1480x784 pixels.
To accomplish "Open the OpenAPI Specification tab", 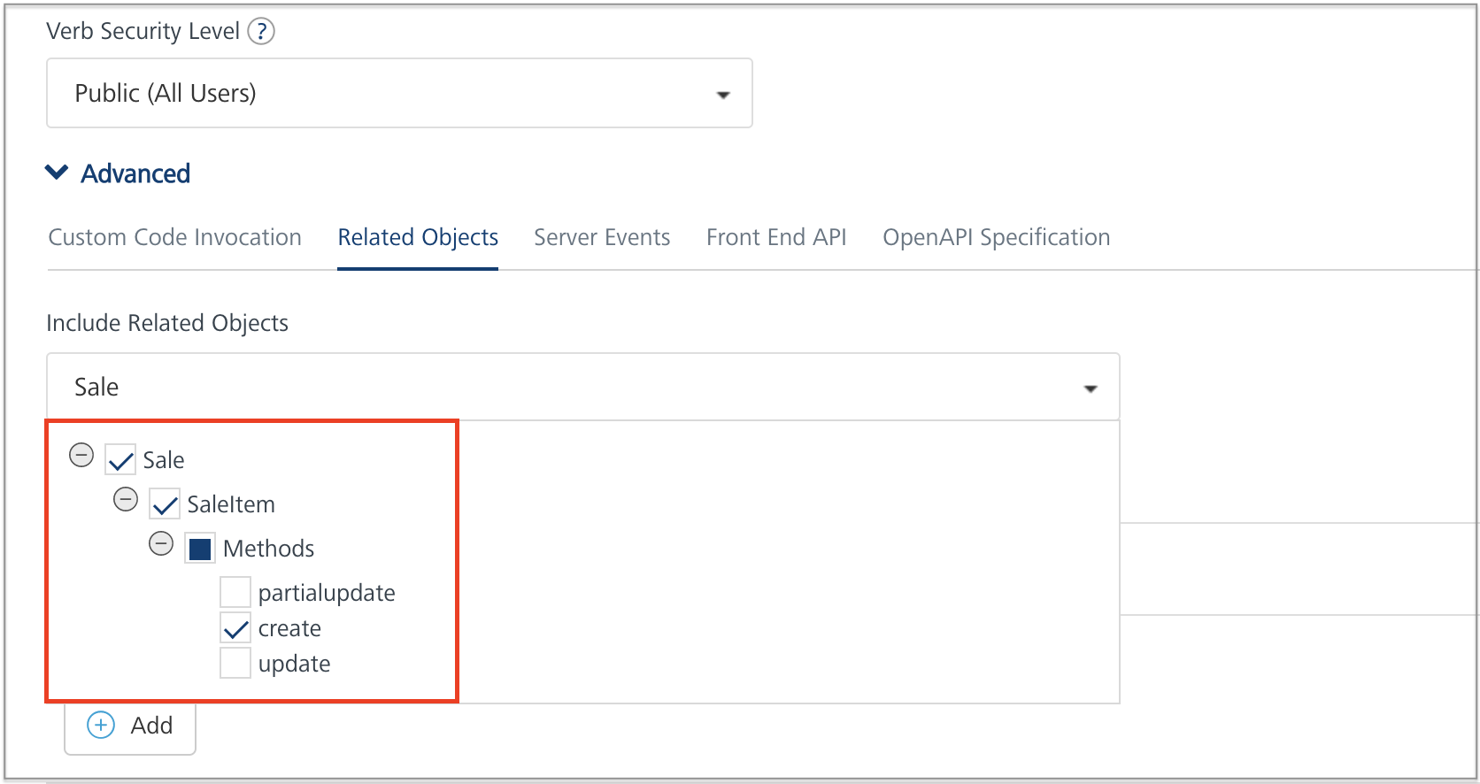I will [996, 237].
